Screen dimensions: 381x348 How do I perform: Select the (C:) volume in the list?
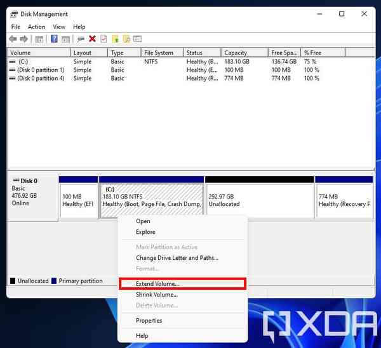(x=23, y=61)
